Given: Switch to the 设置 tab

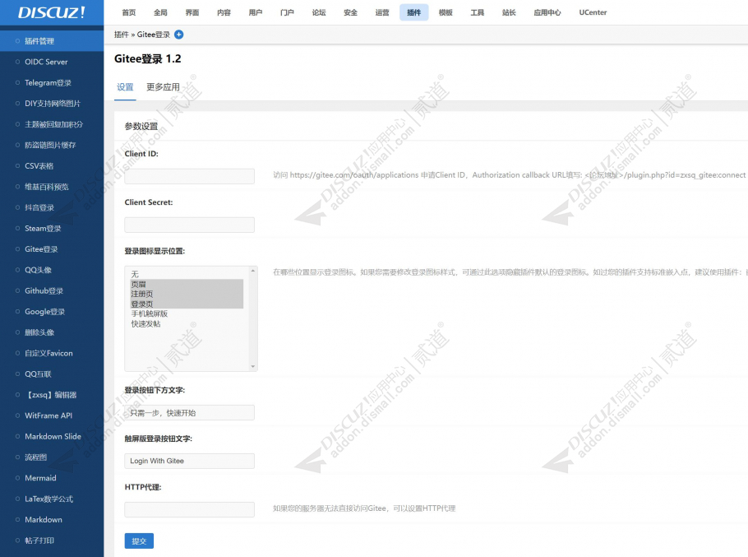Looking at the screenshot, I should (x=125, y=87).
